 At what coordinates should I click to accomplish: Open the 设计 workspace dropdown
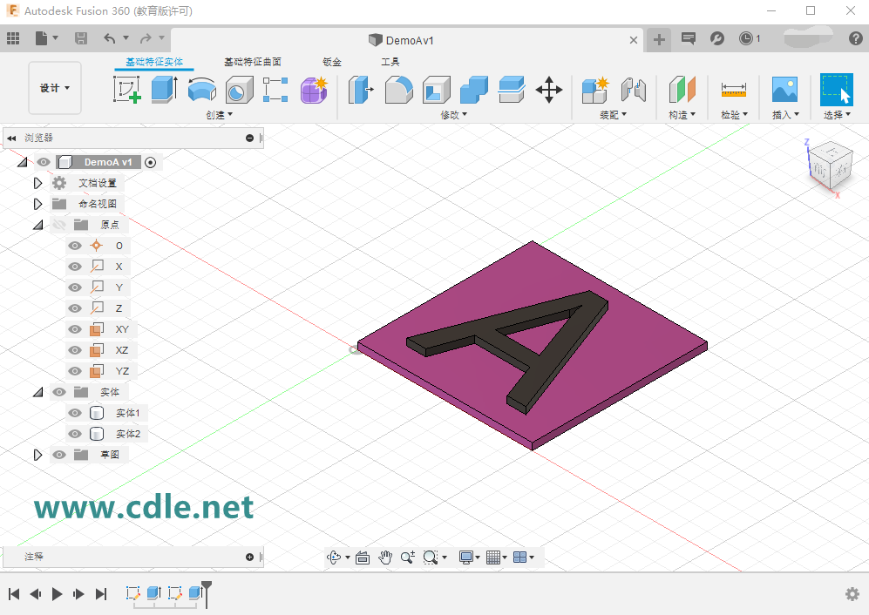(x=55, y=88)
